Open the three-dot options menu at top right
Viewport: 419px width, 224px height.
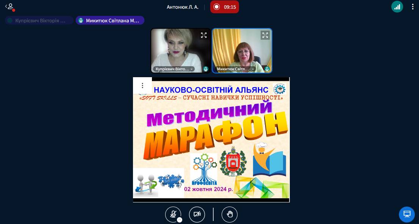tap(413, 7)
